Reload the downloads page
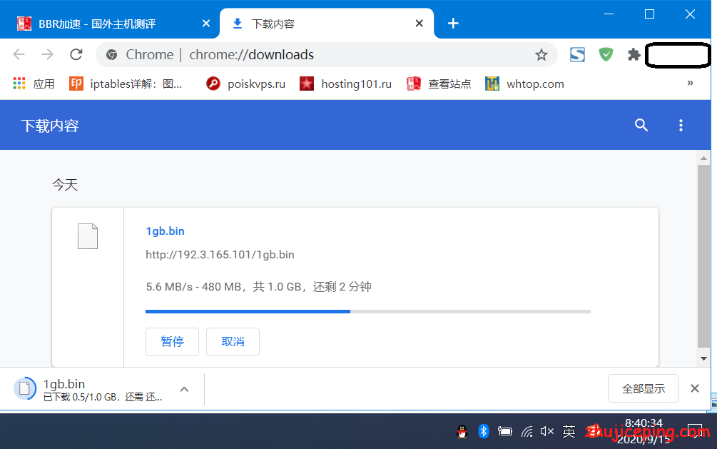The width and height of the screenshot is (717, 449). point(76,54)
